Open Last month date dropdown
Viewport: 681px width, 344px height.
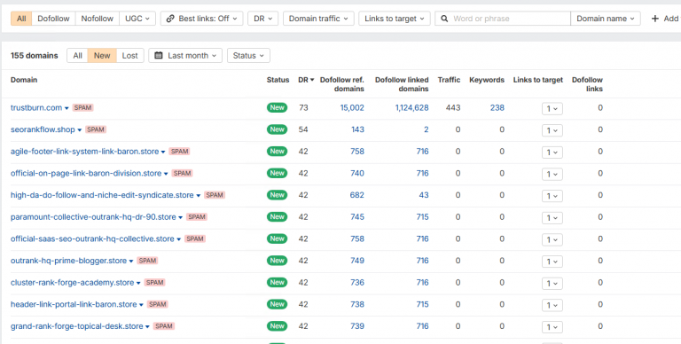click(185, 56)
